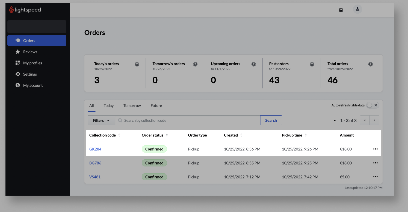Open order link BG786

click(x=95, y=163)
